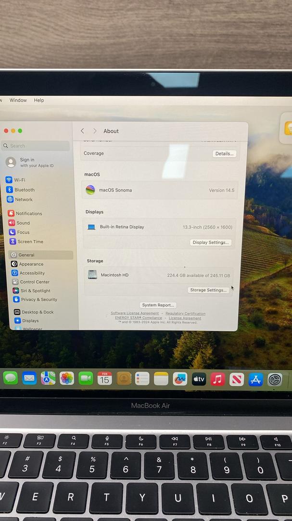Open ENERGY STAR Compliance link
The image size is (292, 521).
pyautogui.click(x=139, y=317)
